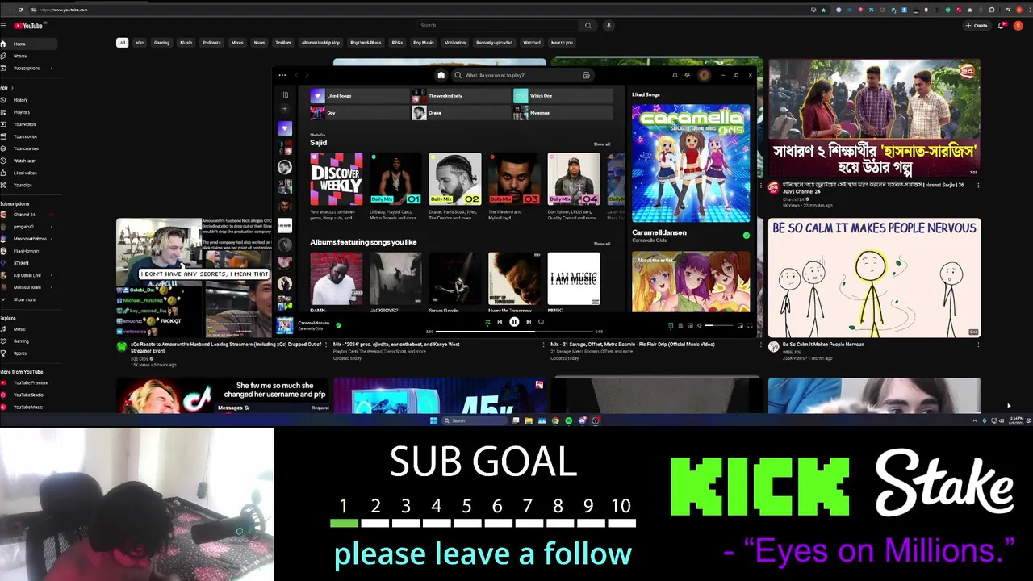Toggle shuffle in Spotify player
Screen dimensions: 1033x581
click(x=487, y=322)
